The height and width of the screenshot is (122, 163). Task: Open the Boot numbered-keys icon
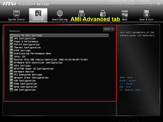(x=125, y=13)
